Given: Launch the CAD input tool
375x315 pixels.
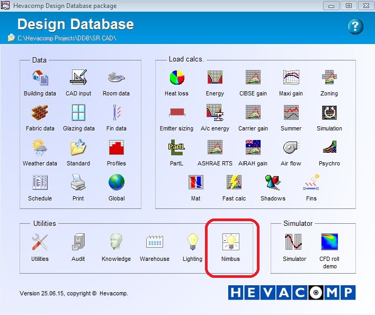Looking at the screenshot, I should [78, 77].
